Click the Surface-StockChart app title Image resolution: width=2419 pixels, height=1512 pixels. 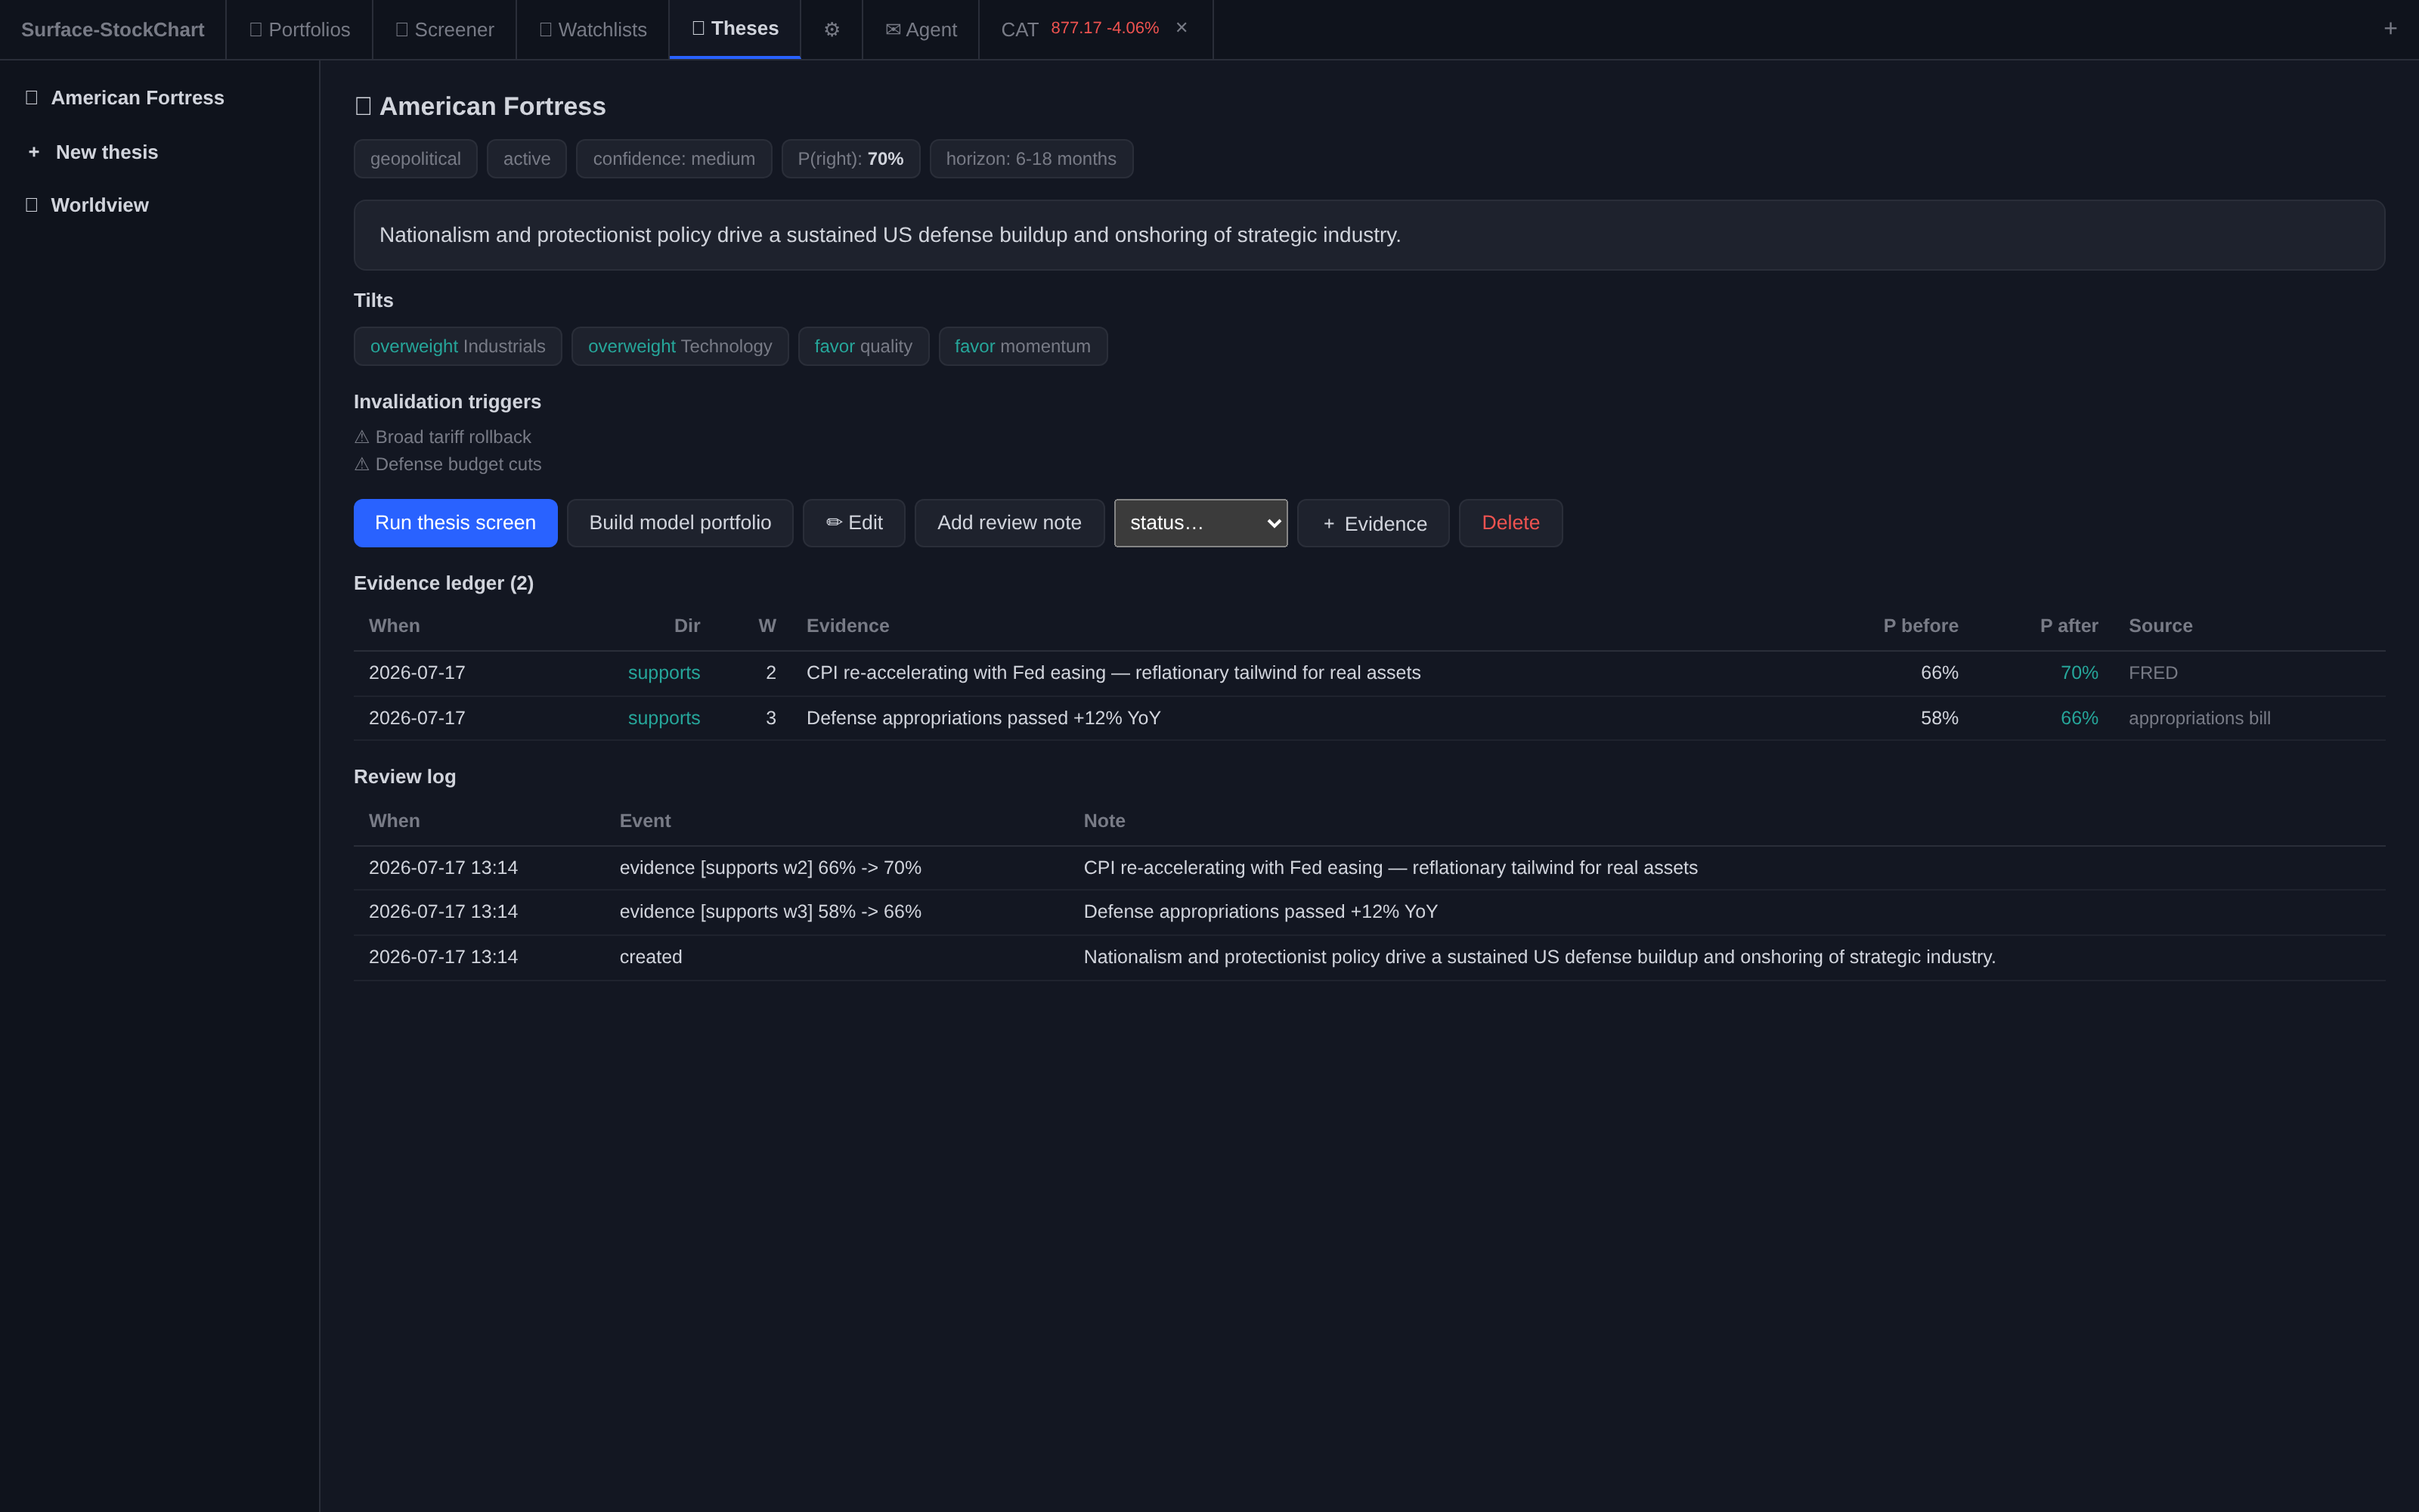(113, 30)
